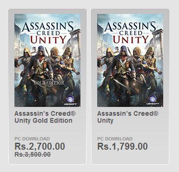Click the UNITY red text on standard cover
This screenshot has width=179, height=172.
pyautogui.click(x=131, y=40)
